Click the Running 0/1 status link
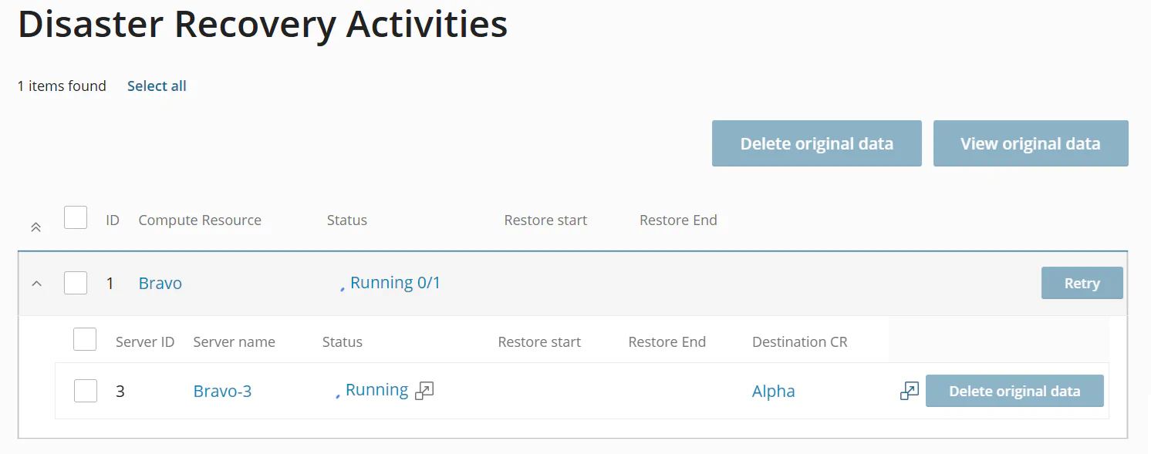The height and width of the screenshot is (454, 1151). (395, 283)
